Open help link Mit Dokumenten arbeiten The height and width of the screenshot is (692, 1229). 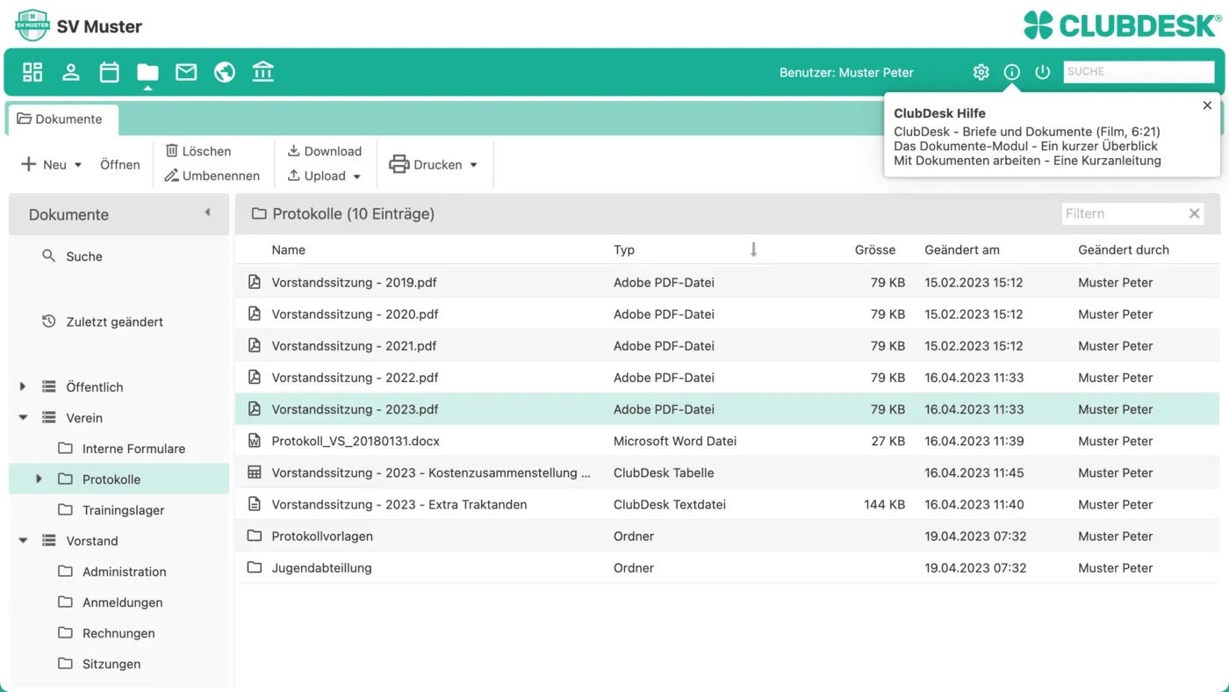[1027, 161]
